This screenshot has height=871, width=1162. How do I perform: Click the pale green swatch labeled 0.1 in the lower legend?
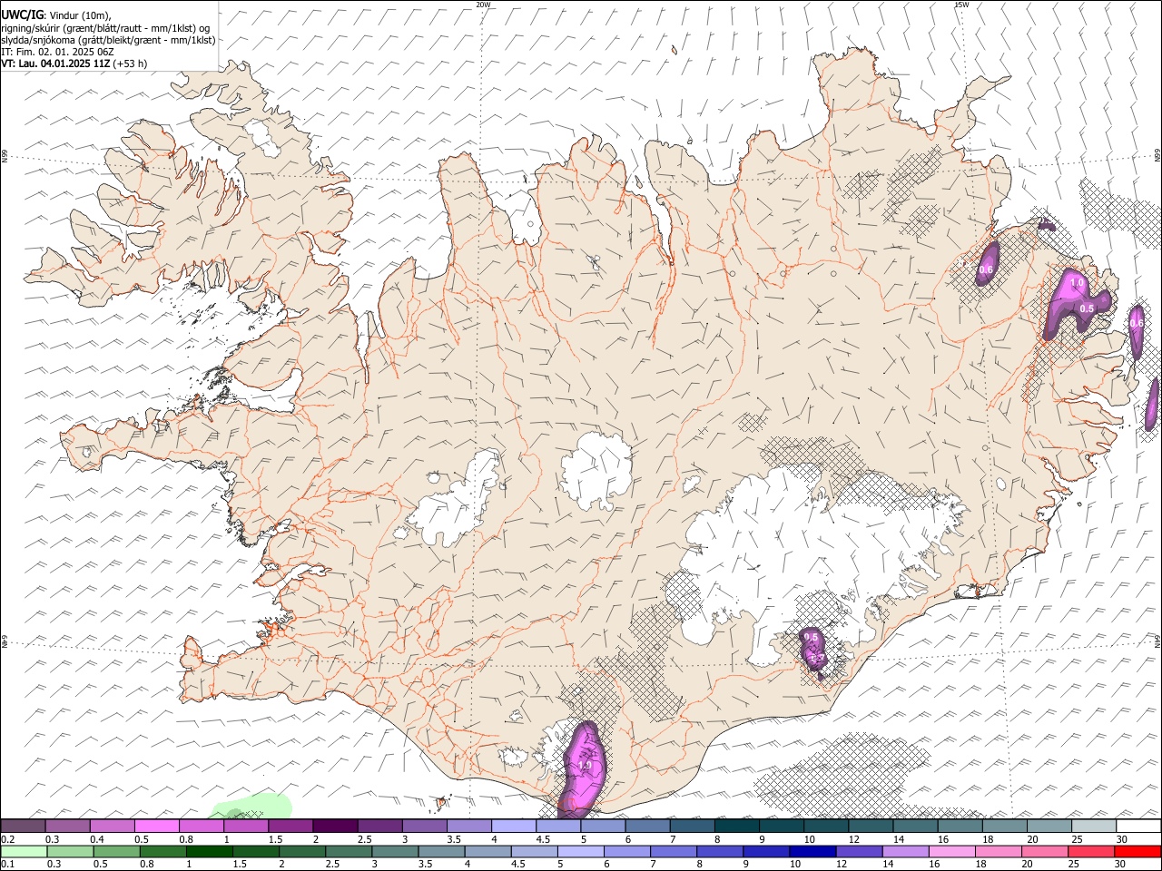(23, 851)
